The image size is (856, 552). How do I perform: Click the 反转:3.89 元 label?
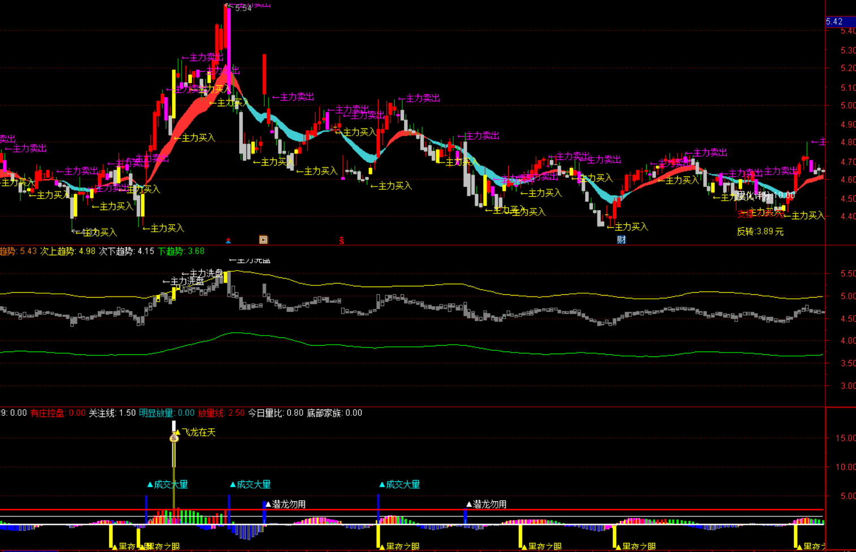point(760,232)
